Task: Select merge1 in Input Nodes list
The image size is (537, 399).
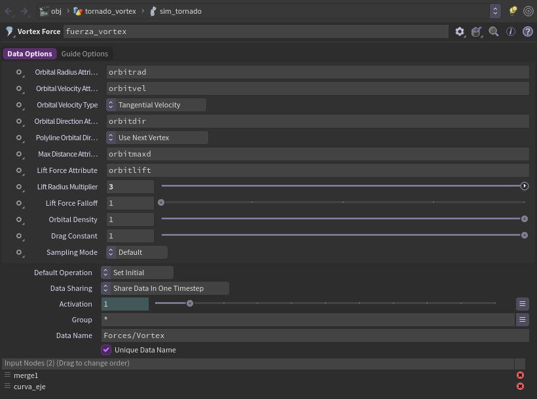Action: [26, 375]
